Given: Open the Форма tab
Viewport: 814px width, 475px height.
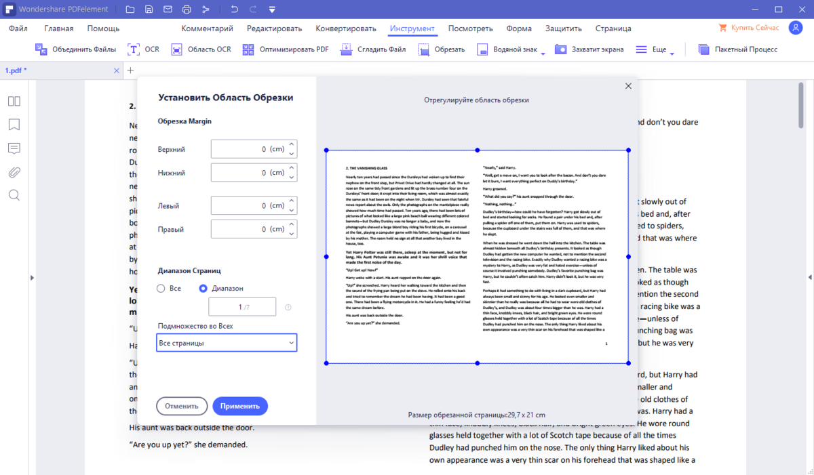Looking at the screenshot, I should (x=519, y=28).
